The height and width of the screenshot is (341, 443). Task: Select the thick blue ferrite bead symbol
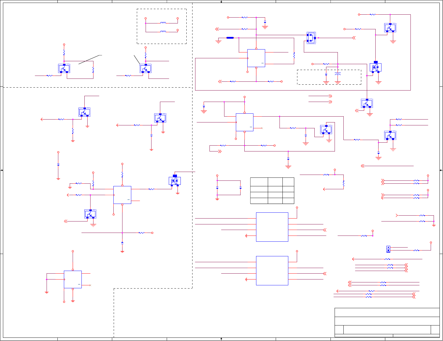(230, 38)
